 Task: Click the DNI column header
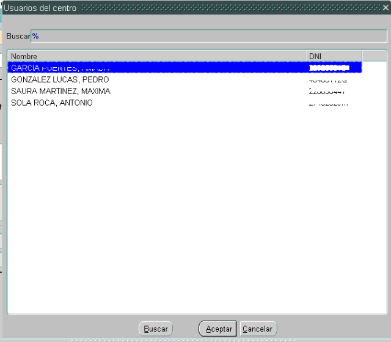point(334,56)
